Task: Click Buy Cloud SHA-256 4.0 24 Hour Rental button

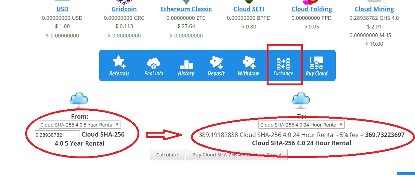Action: [x=237, y=155]
